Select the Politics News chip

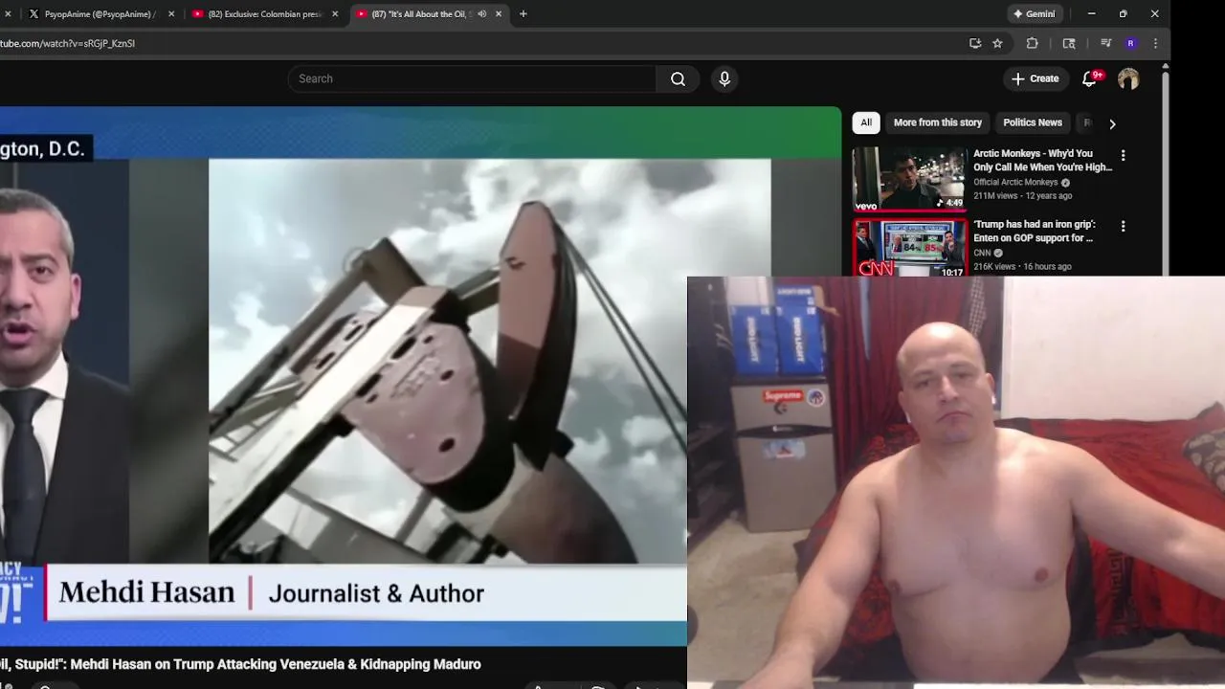click(1033, 122)
